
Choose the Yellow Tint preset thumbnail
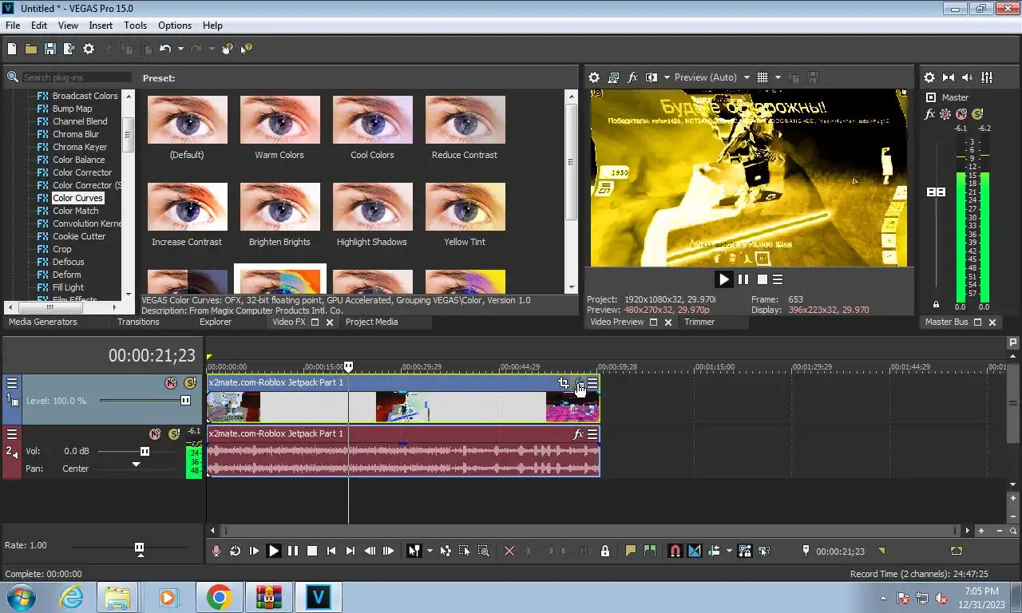point(465,207)
